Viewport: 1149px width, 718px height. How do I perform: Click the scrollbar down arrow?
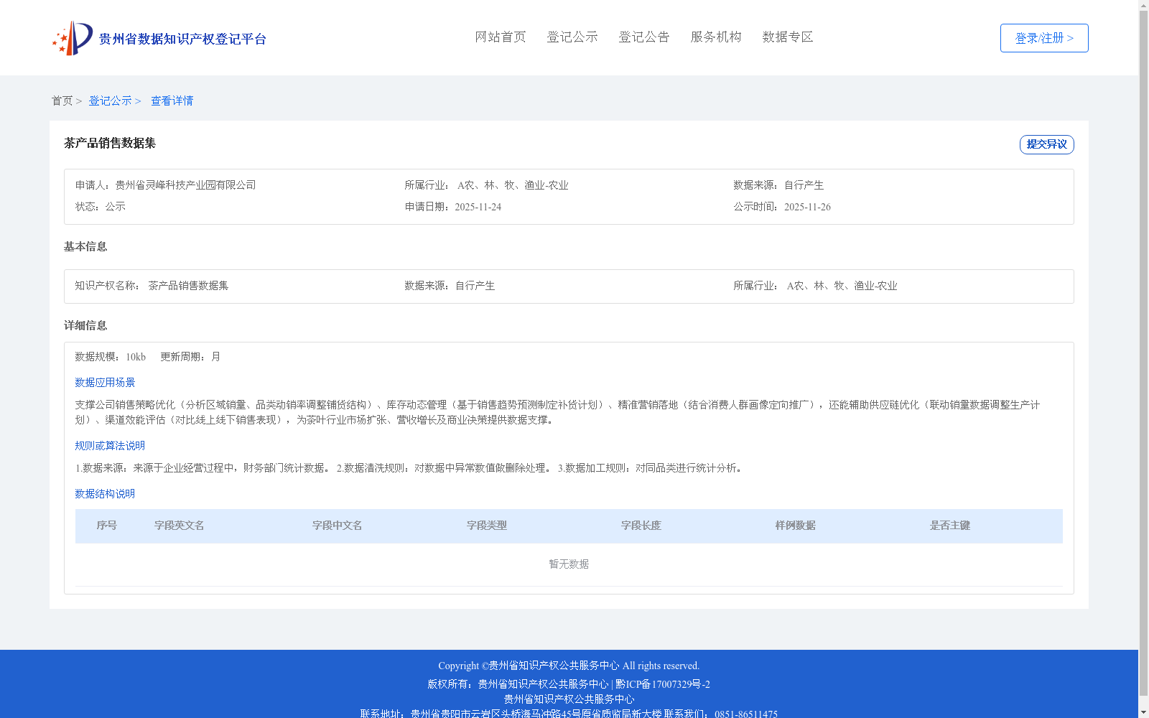(x=1143, y=712)
